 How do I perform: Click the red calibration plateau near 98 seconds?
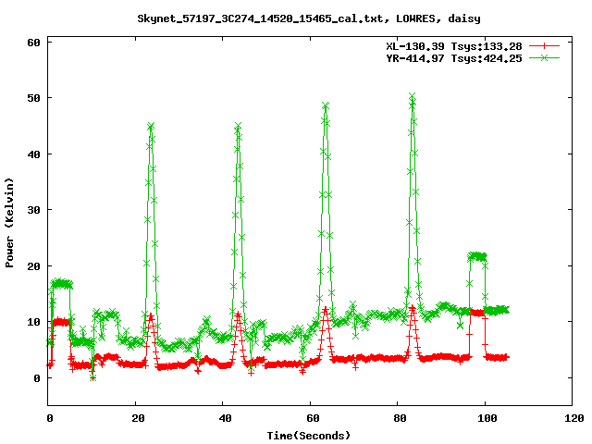(x=477, y=313)
